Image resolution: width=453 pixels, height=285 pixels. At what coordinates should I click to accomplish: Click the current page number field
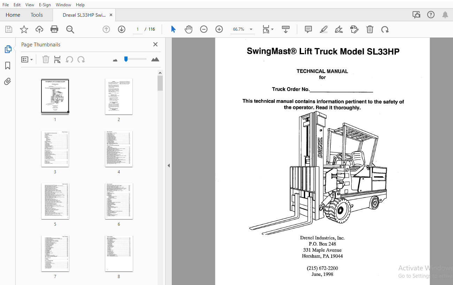138,29
